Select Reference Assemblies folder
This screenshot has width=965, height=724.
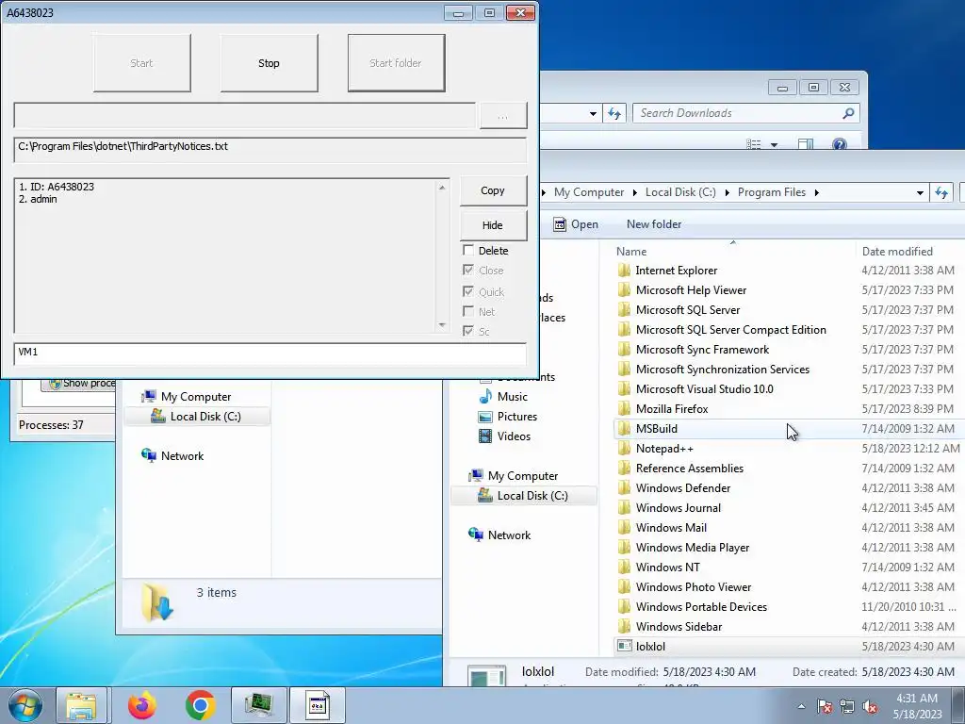pyautogui.click(x=689, y=468)
